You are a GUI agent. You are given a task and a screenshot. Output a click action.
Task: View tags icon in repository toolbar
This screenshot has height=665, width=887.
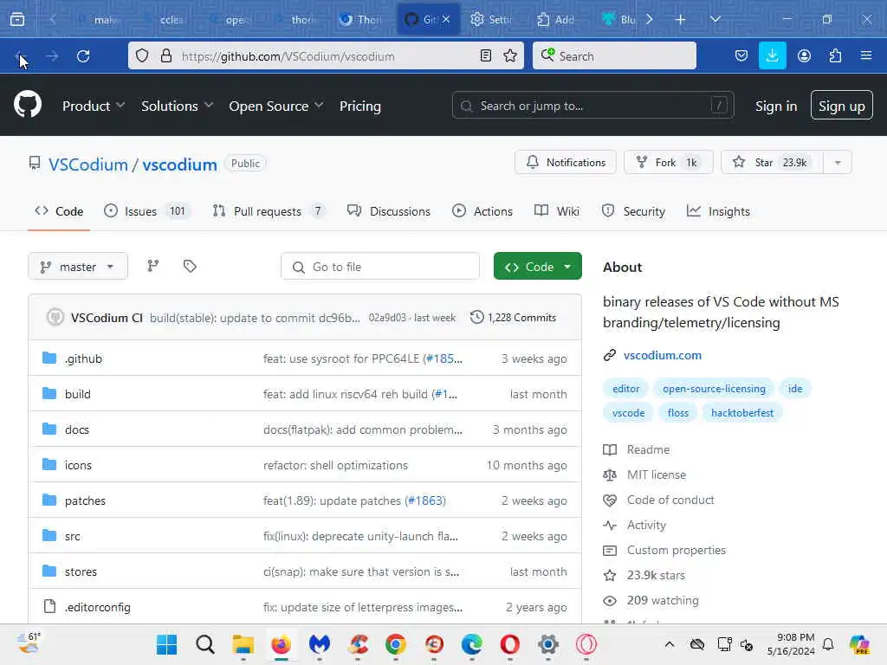(190, 266)
